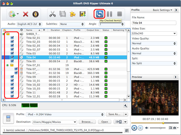Open the Save As dropdown arrow
Image resolution: width=181 pixels, height=135 pixels.
pos(126,114)
